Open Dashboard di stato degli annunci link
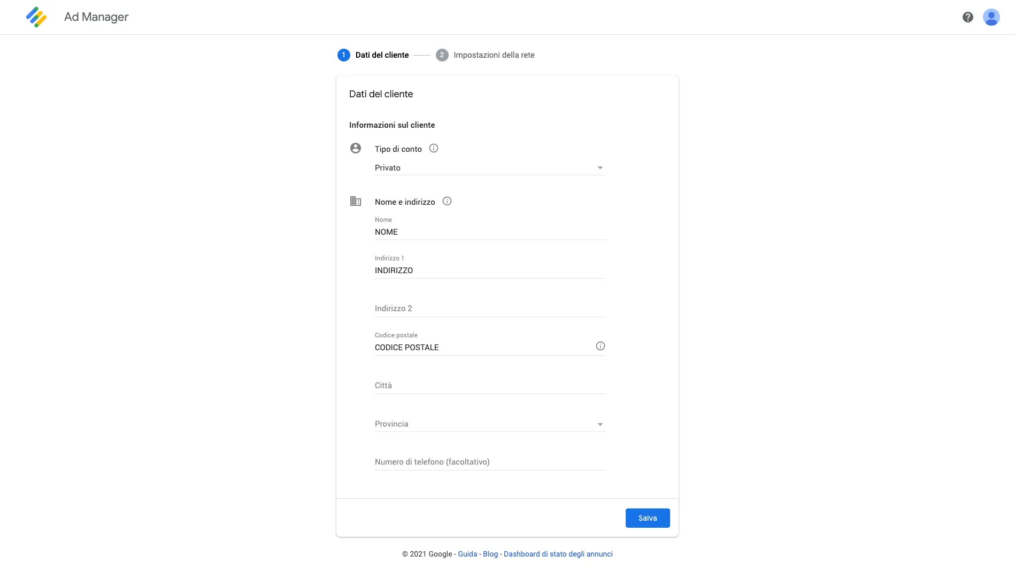The image size is (1015, 571). coord(558,554)
